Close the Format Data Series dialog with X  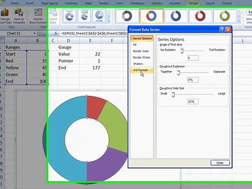228,29
